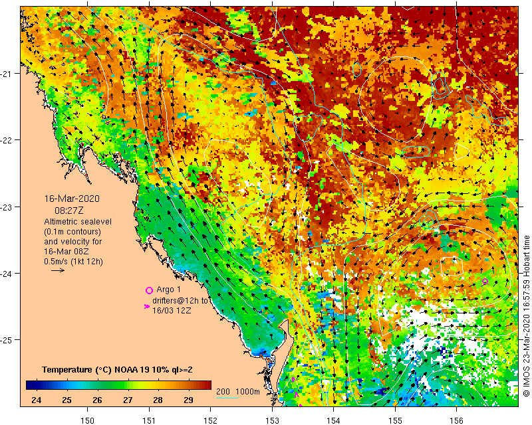532x425 pixels.
Task: Click the longitude axis label '151'
Action: (x=149, y=420)
